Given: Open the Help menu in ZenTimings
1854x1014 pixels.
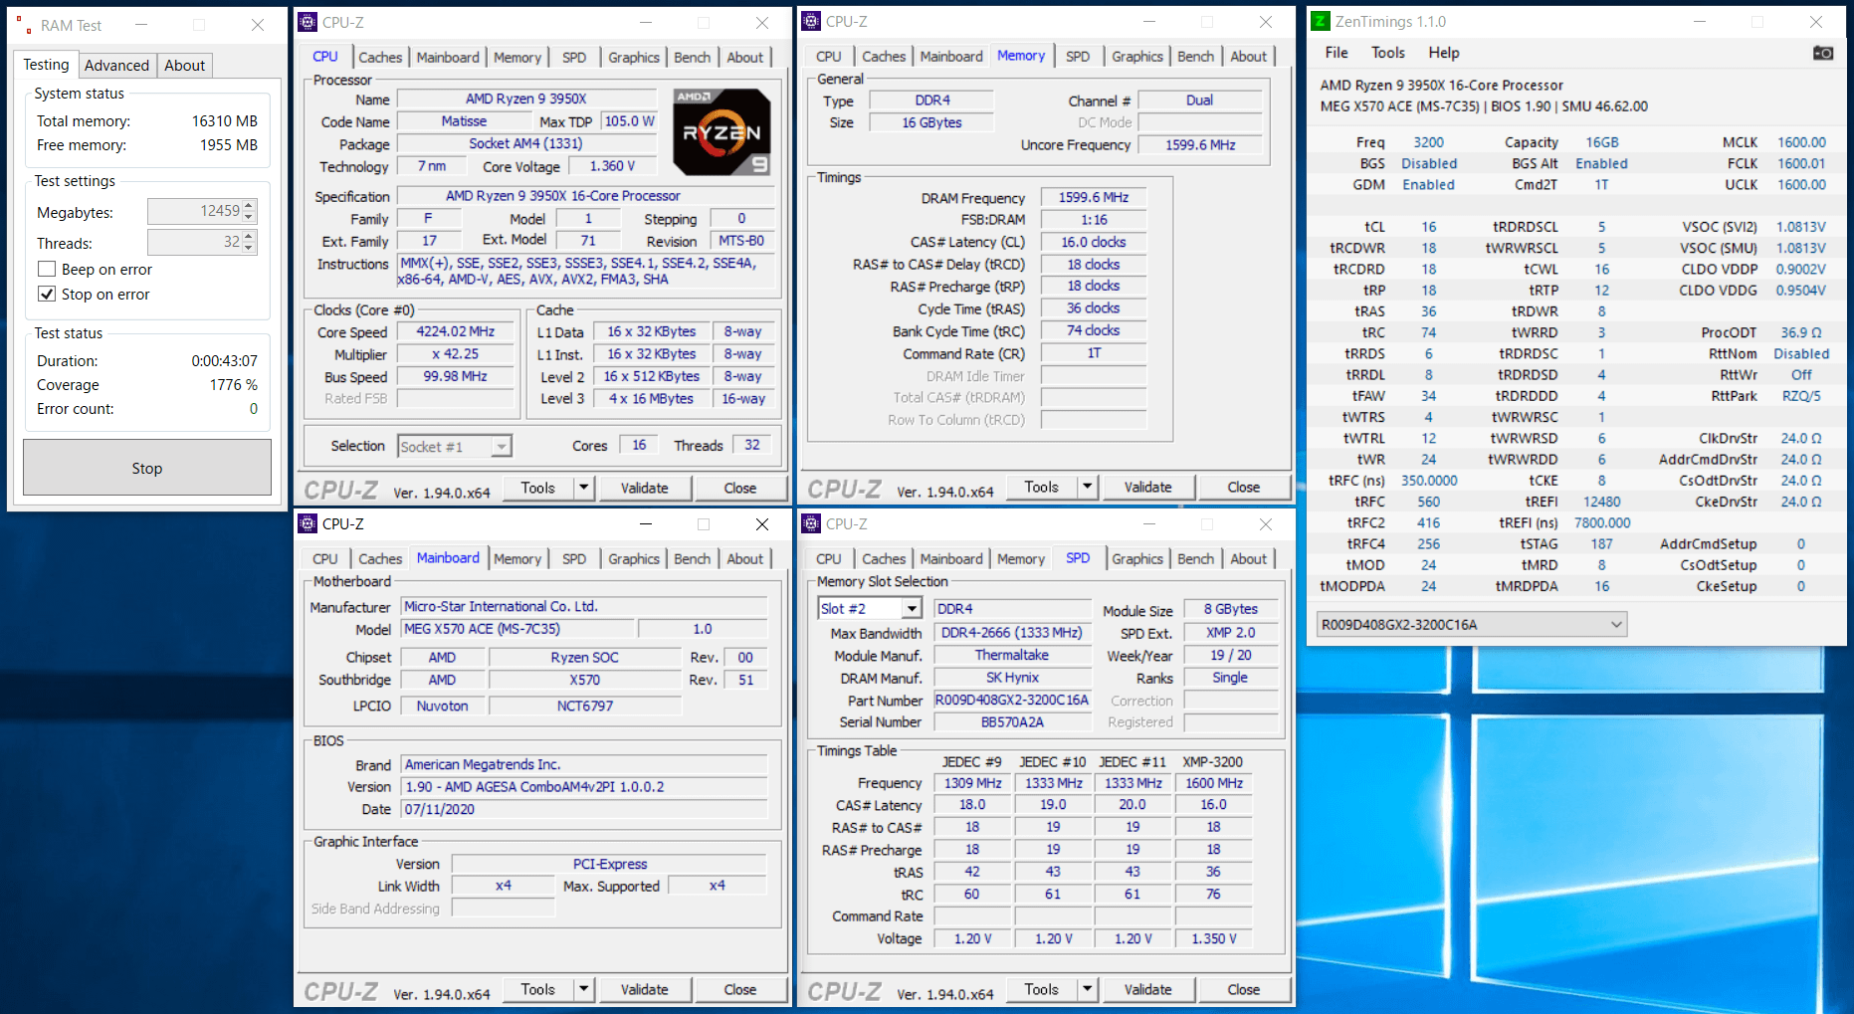Looking at the screenshot, I should (x=1444, y=53).
